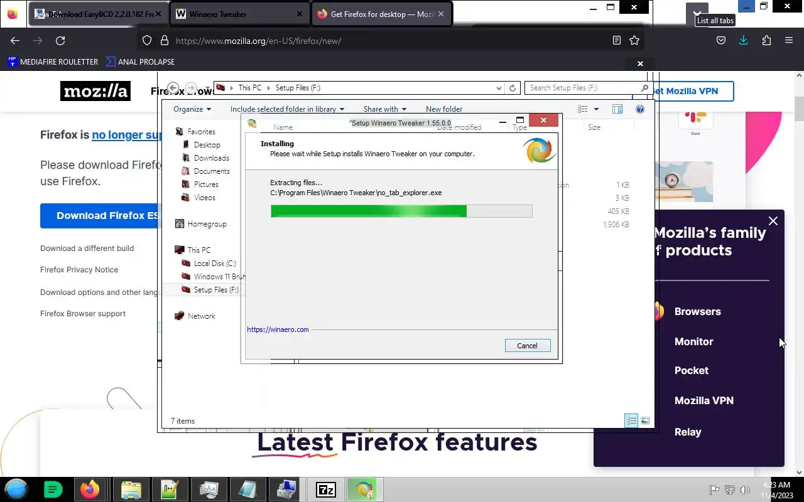
Task: Follow the 'no longer supported' link
Action: pyautogui.click(x=128, y=134)
